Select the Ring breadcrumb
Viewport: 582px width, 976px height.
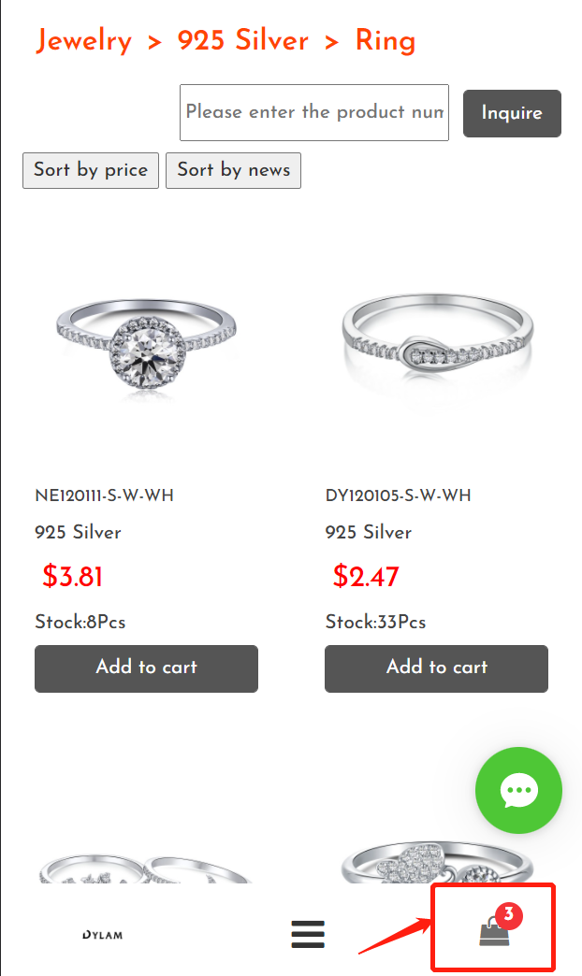tap(386, 41)
